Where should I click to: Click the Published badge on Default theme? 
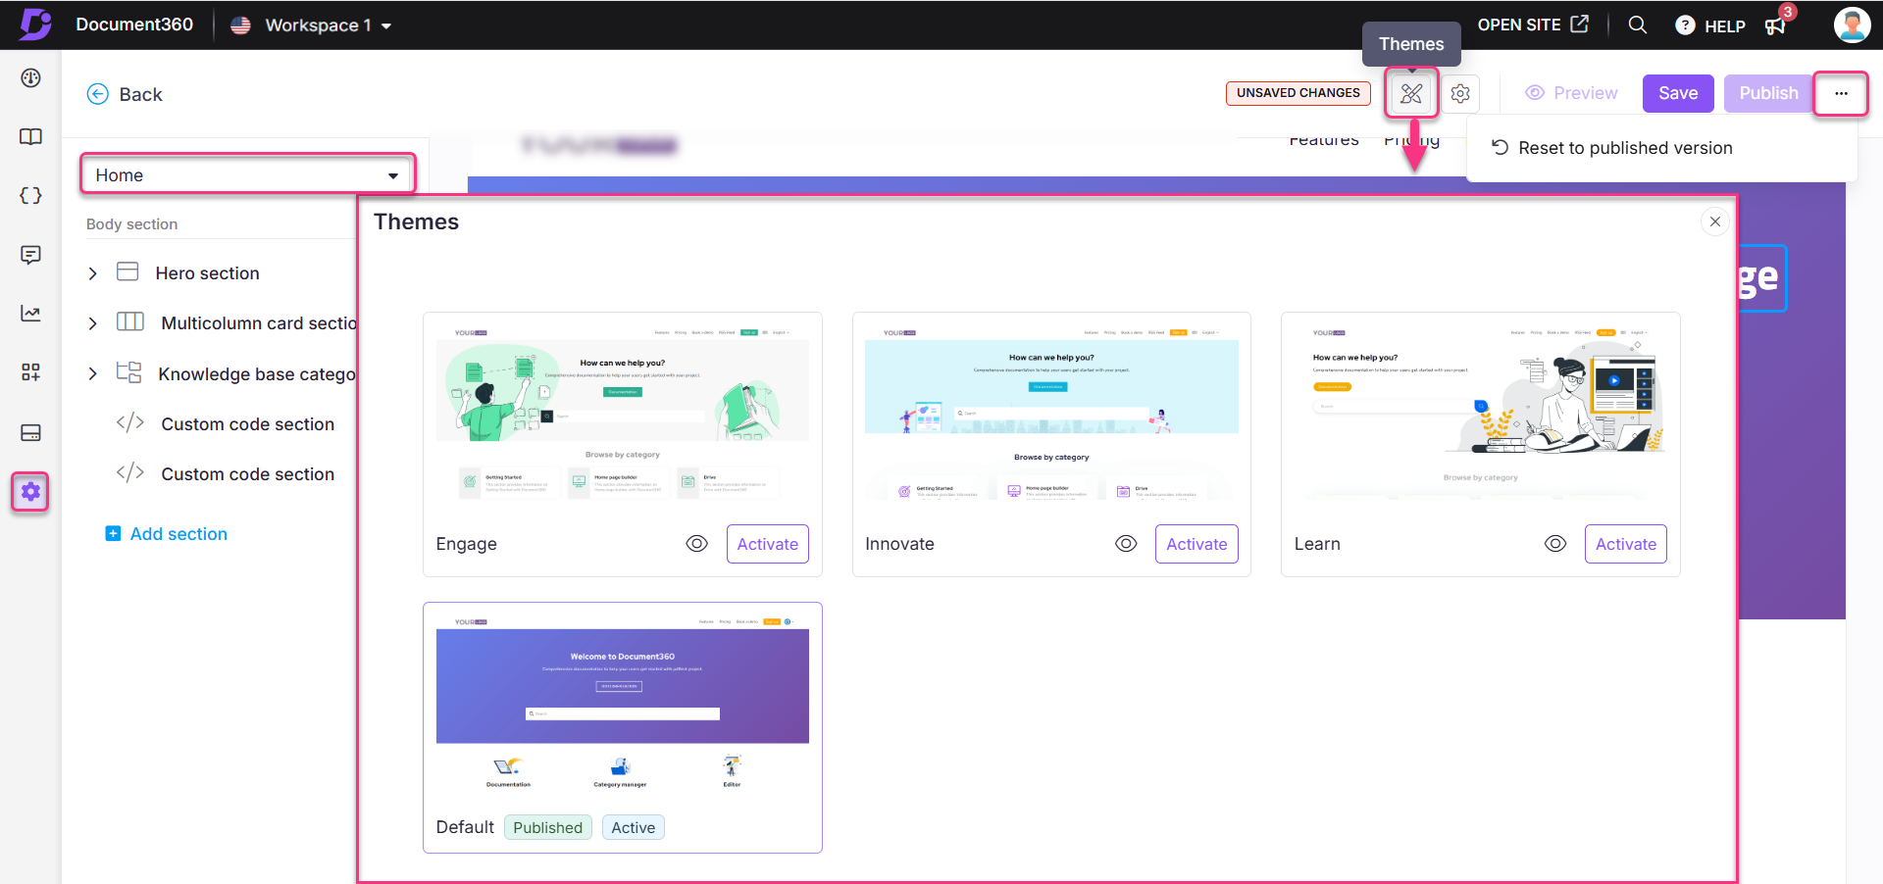tap(548, 827)
